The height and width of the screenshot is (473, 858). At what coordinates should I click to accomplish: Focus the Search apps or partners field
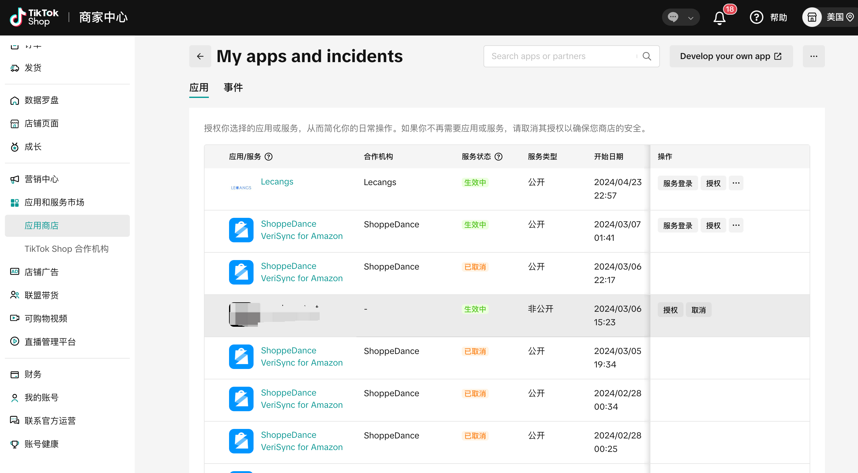561,56
